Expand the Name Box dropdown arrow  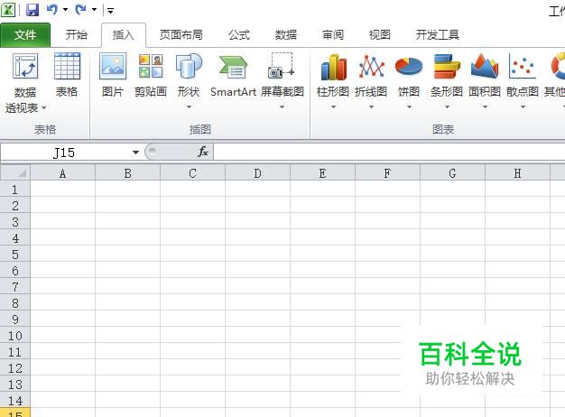[x=135, y=153]
